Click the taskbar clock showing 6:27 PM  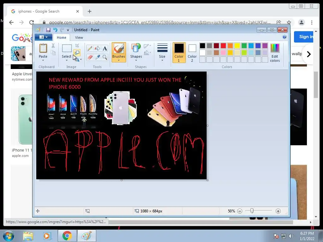click(x=307, y=236)
